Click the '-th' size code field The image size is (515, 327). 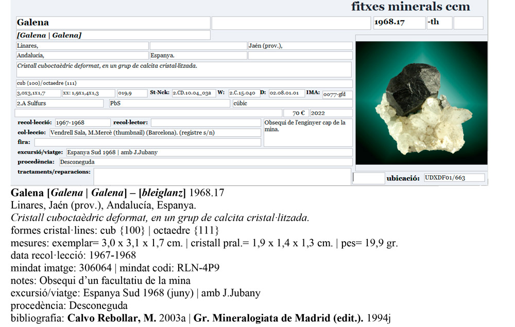coord(439,23)
